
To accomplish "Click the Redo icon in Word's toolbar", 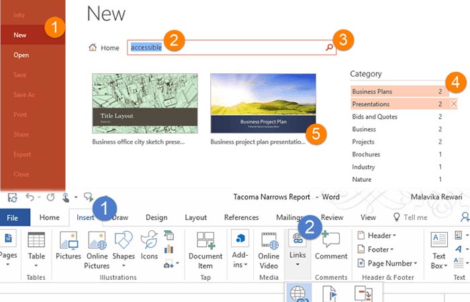I will tap(50, 197).
